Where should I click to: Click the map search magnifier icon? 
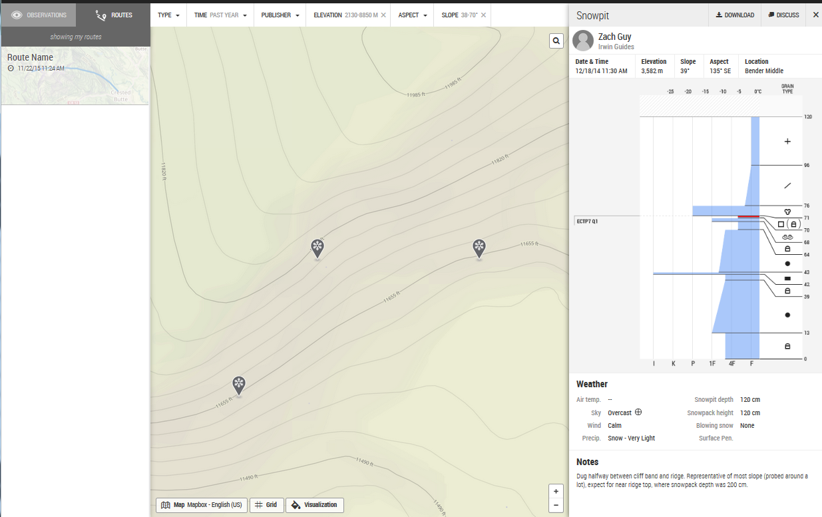tap(556, 41)
